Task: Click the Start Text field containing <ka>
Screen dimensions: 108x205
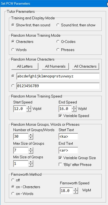Action: tap(68, 137)
